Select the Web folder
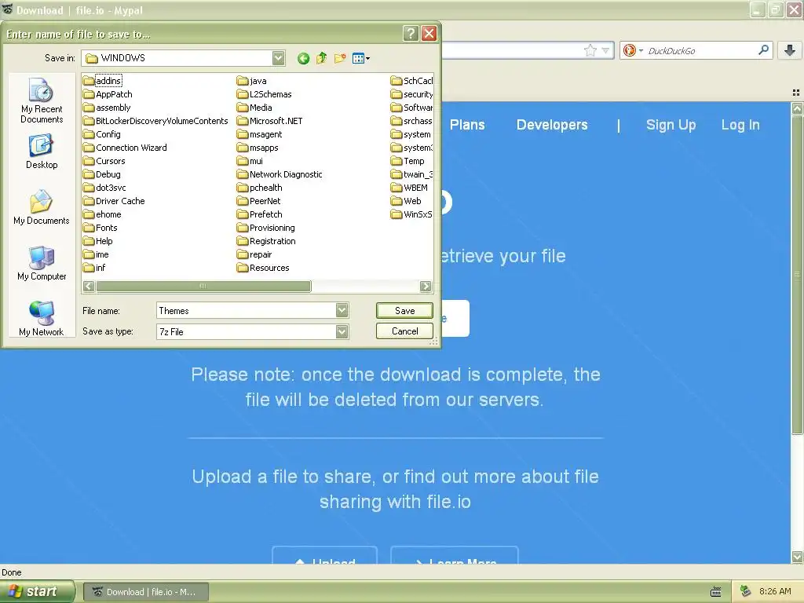The height and width of the screenshot is (603, 804). pyautogui.click(x=406, y=200)
